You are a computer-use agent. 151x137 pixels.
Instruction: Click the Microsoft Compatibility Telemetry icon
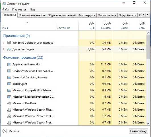coord(9,90)
